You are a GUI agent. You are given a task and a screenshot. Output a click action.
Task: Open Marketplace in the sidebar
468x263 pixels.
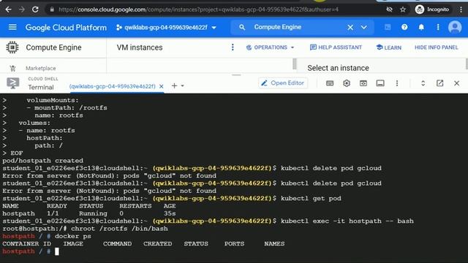pyautogui.click(x=41, y=68)
